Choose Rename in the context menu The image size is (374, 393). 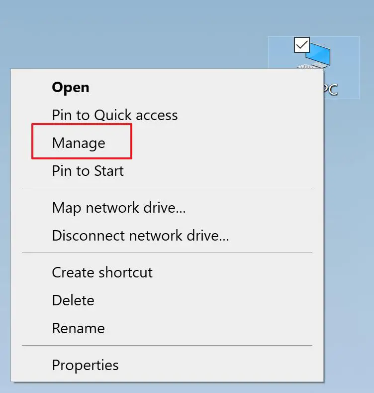[x=78, y=328]
